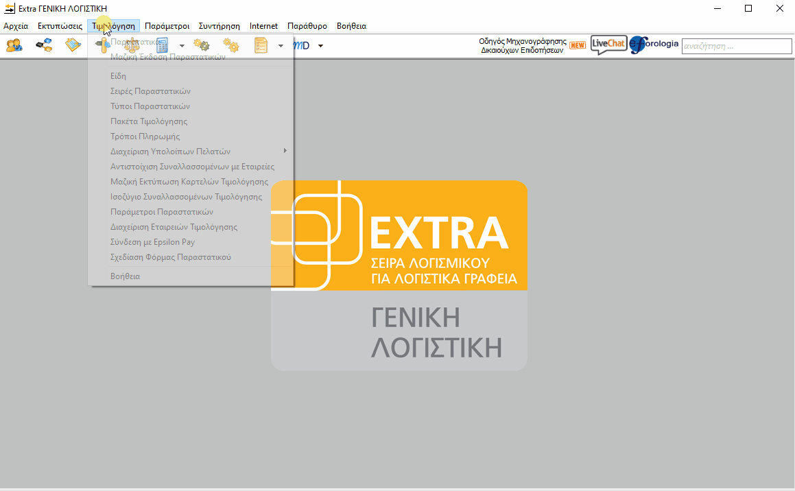
Task: Click the users/customers toolbar icon
Action: 14,46
